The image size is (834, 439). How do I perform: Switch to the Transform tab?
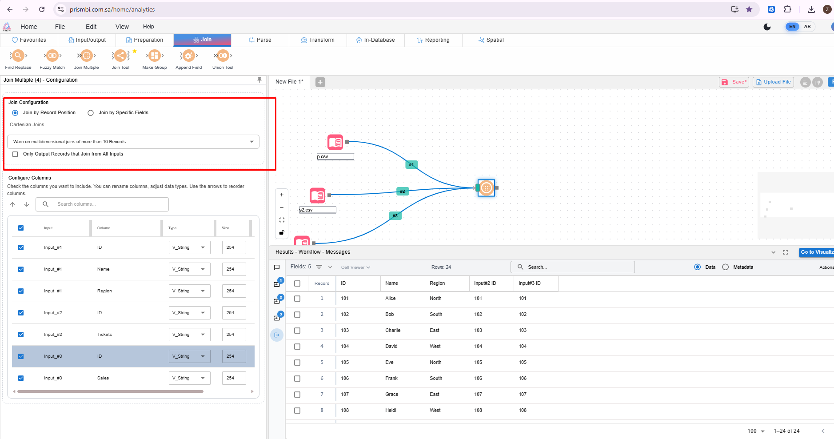pyautogui.click(x=318, y=40)
